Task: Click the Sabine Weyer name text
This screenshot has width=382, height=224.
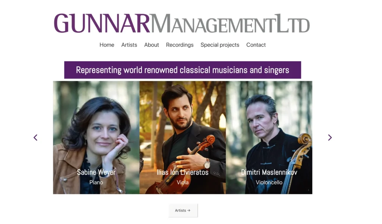Action: tap(96, 172)
